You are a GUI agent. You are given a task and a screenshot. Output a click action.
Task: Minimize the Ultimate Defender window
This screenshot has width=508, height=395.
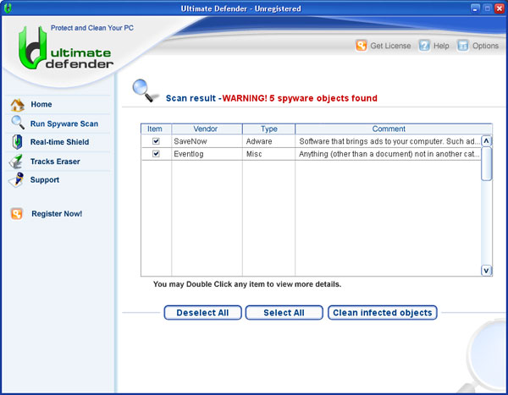(475, 8)
